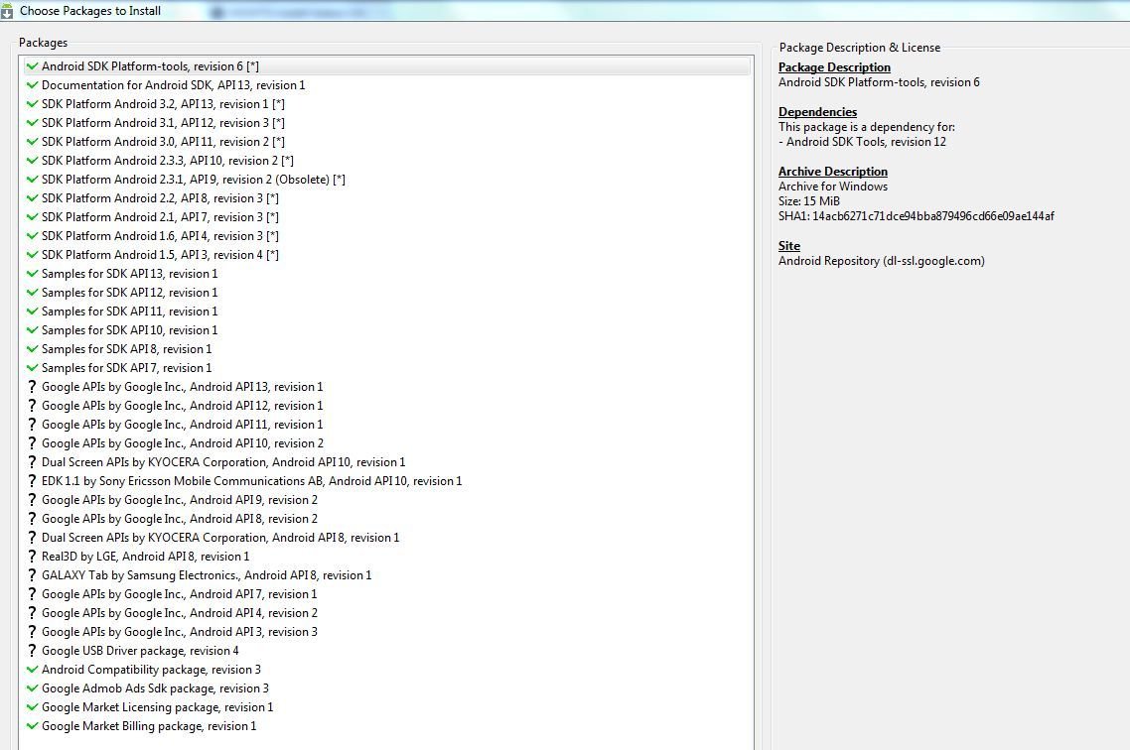Click the question mark beside Real3D by LGE

[x=32, y=557]
